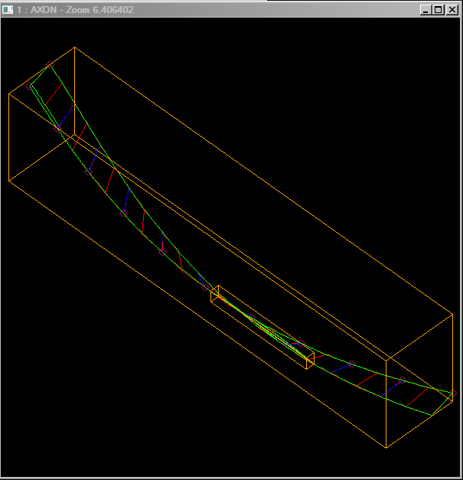Screen dimensions: 463x480
Task: Select the large bounding box's topmost corner
Action: 74,47
